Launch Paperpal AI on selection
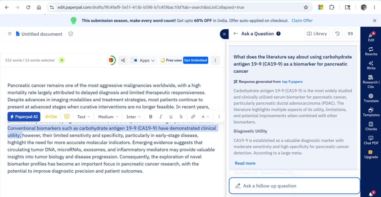This screenshot has height=197, width=381. click(x=24, y=117)
